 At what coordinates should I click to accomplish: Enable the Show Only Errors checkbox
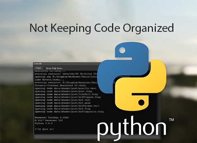pyautogui.click(x=44, y=68)
